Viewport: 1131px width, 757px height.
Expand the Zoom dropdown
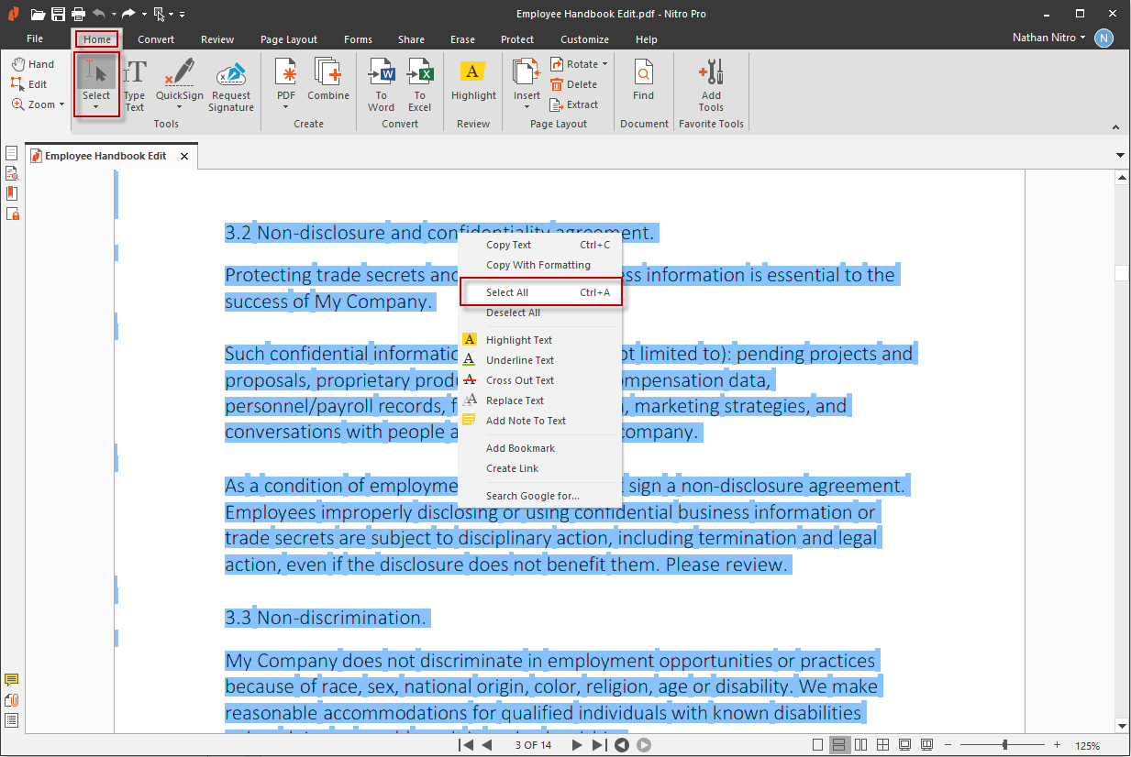tap(61, 104)
